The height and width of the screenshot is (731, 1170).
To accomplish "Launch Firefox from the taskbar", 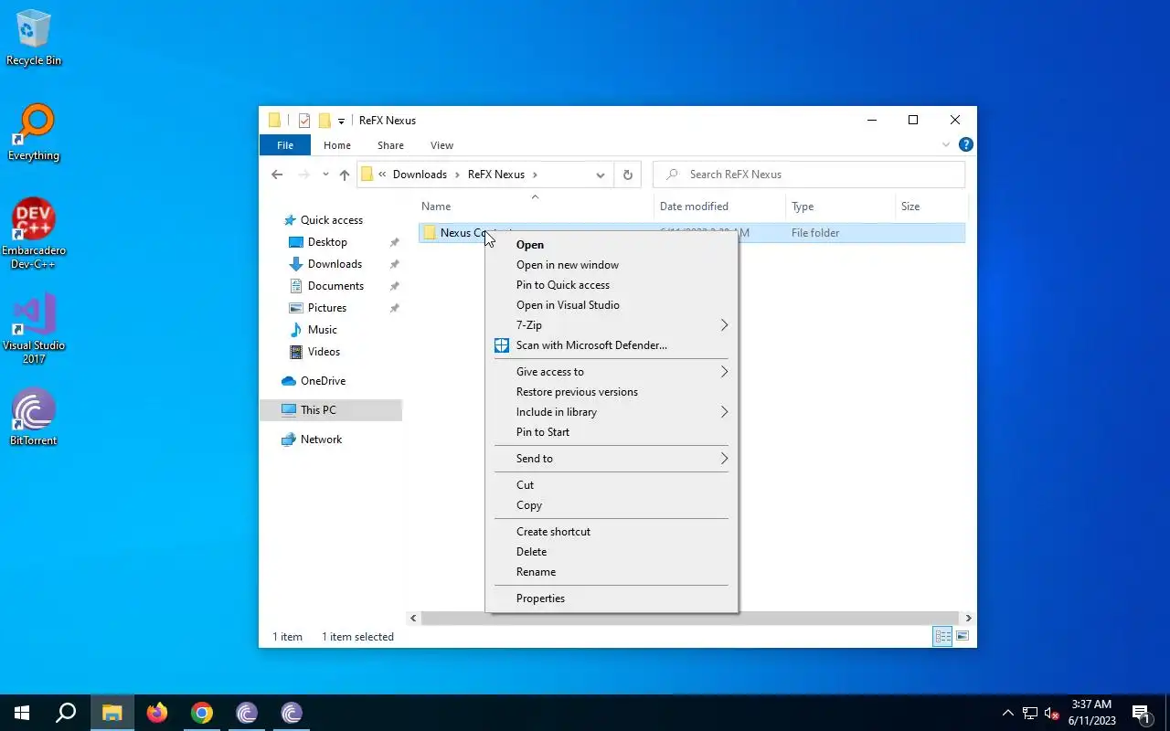I will click(157, 713).
